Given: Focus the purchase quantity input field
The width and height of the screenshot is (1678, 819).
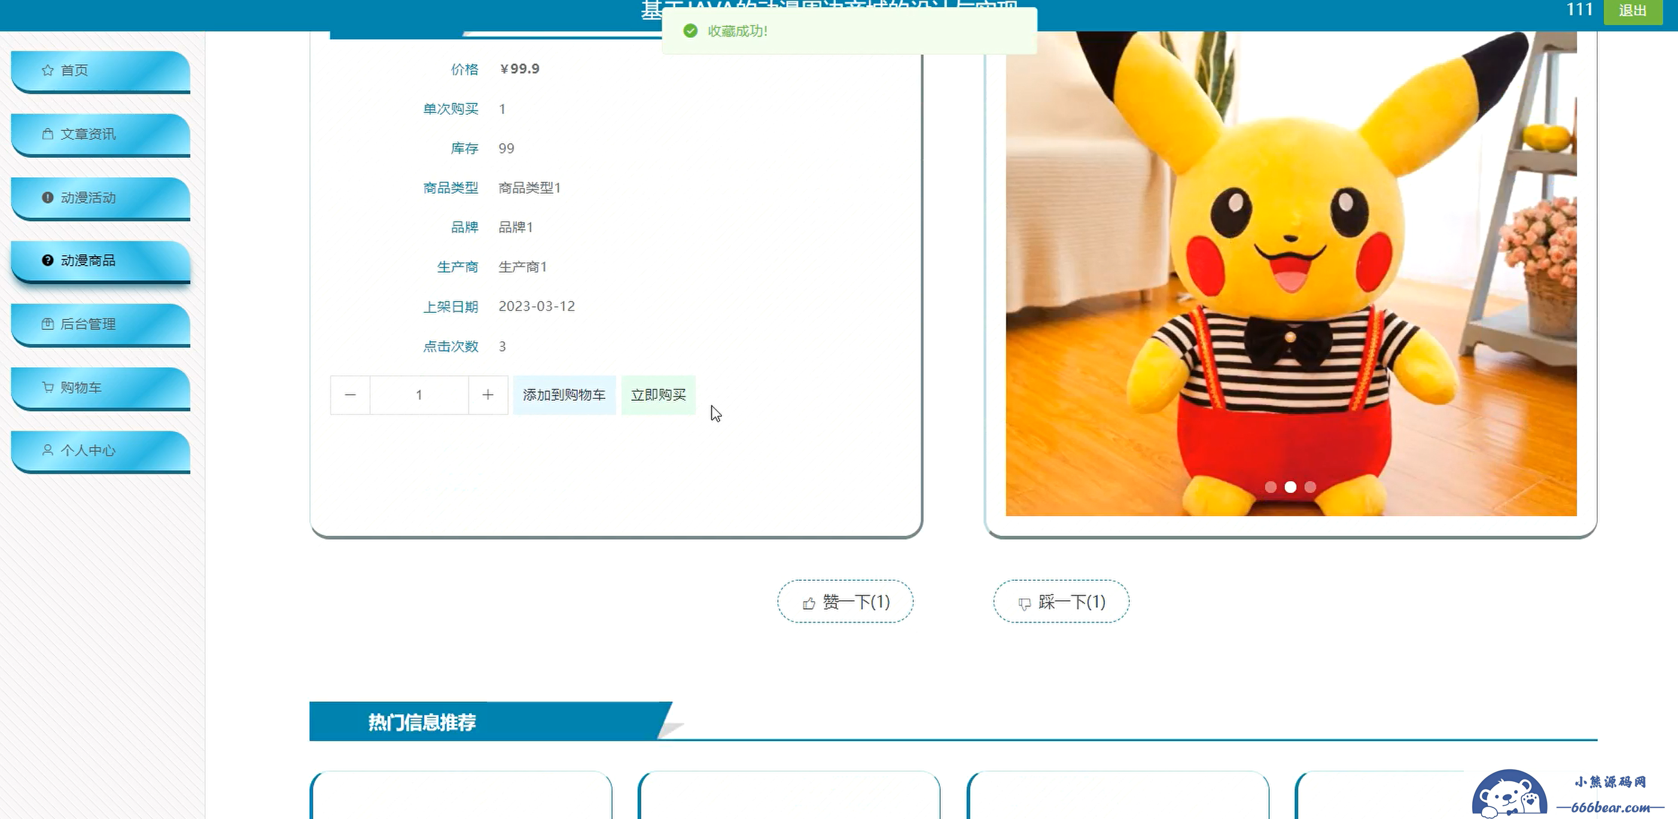Looking at the screenshot, I should pos(419,395).
